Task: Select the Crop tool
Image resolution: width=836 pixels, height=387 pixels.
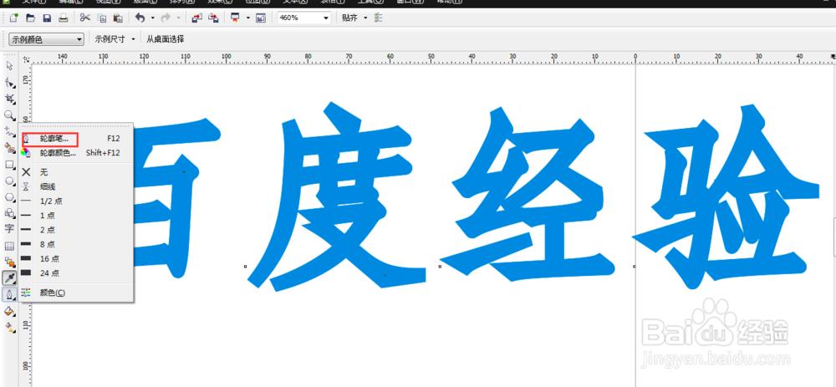Action: pyautogui.click(x=9, y=99)
